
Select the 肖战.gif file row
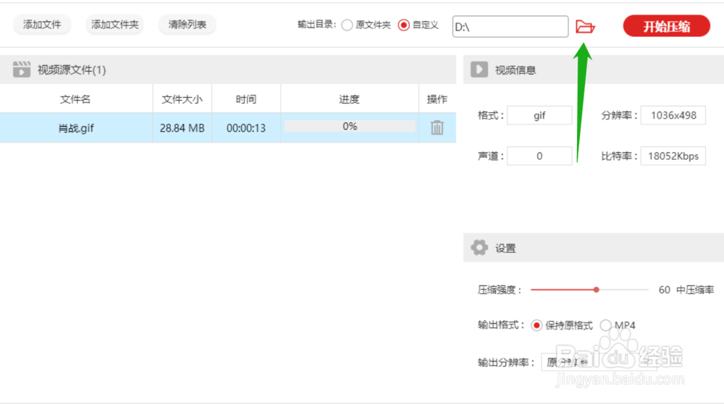point(228,127)
